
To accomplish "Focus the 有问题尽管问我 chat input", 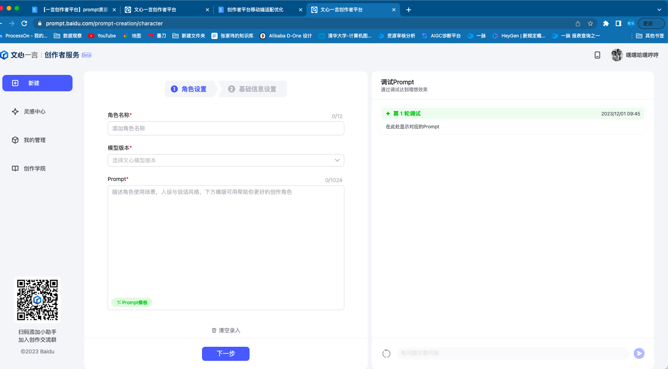I will coord(512,353).
